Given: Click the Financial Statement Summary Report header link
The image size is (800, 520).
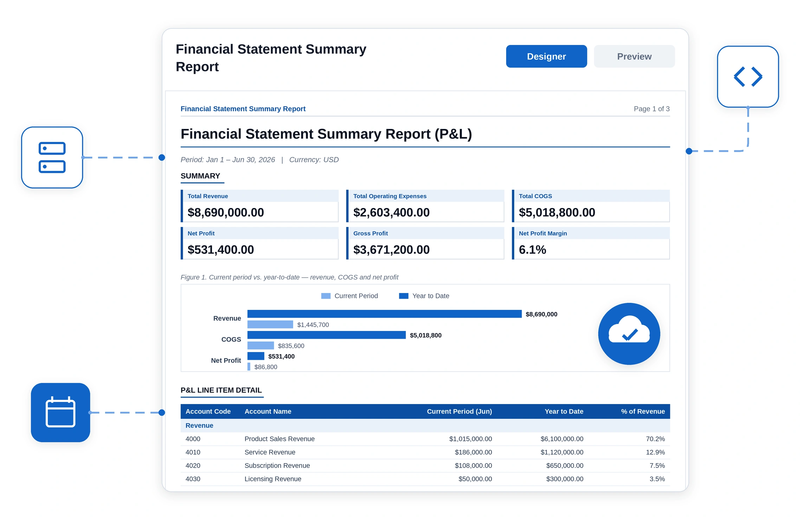Looking at the screenshot, I should click(x=243, y=109).
